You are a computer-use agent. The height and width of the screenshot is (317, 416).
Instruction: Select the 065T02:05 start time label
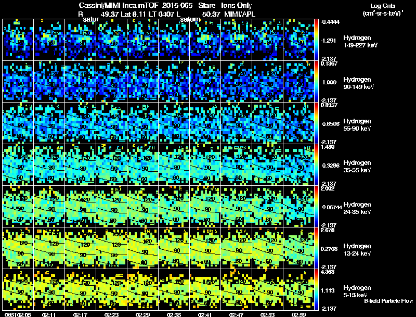pyautogui.click(x=18, y=314)
